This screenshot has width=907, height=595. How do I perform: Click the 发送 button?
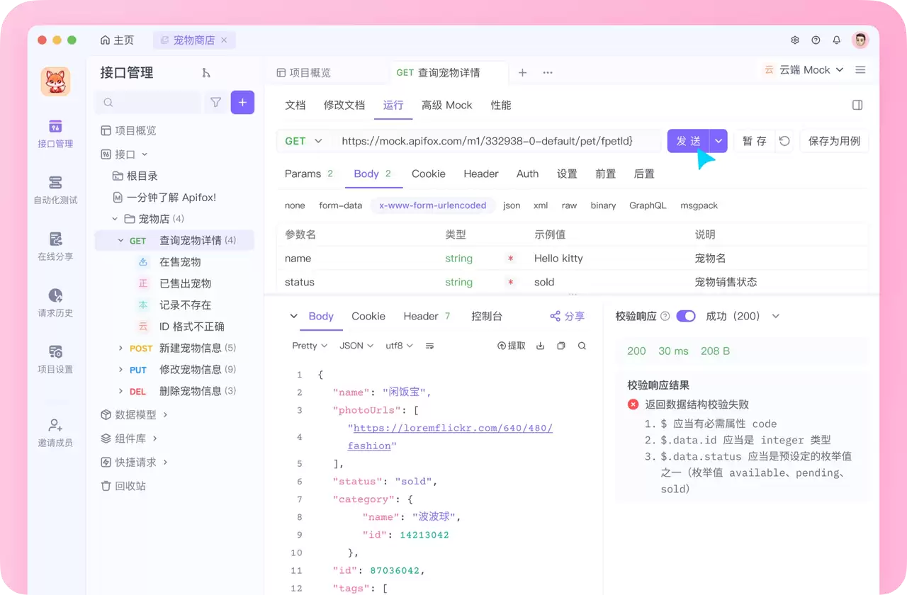click(x=688, y=141)
